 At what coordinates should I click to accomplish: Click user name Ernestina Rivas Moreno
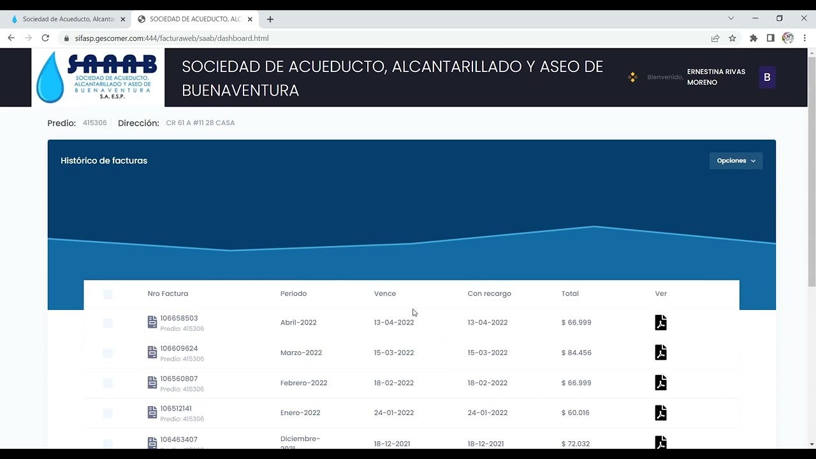click(x=715, y=77)
